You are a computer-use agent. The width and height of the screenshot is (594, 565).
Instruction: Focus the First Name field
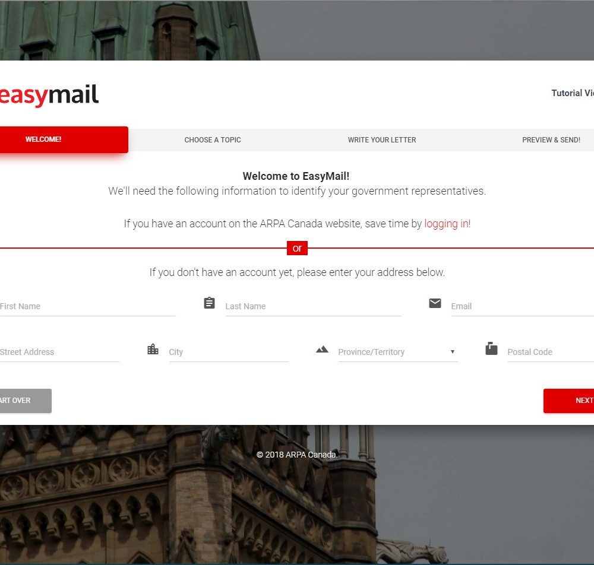[x=88, y=306]
